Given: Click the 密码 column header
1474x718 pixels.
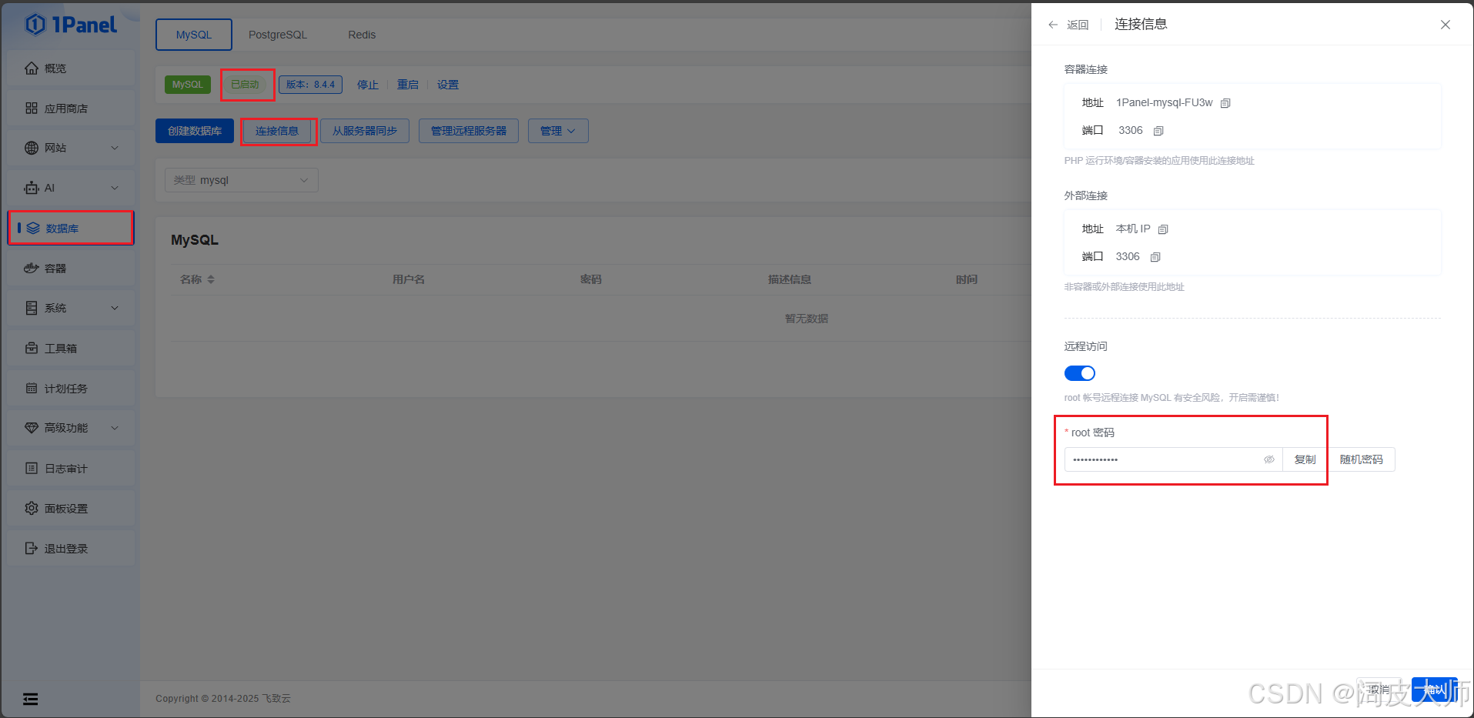Looking at the screenshot, I should 591,279.
